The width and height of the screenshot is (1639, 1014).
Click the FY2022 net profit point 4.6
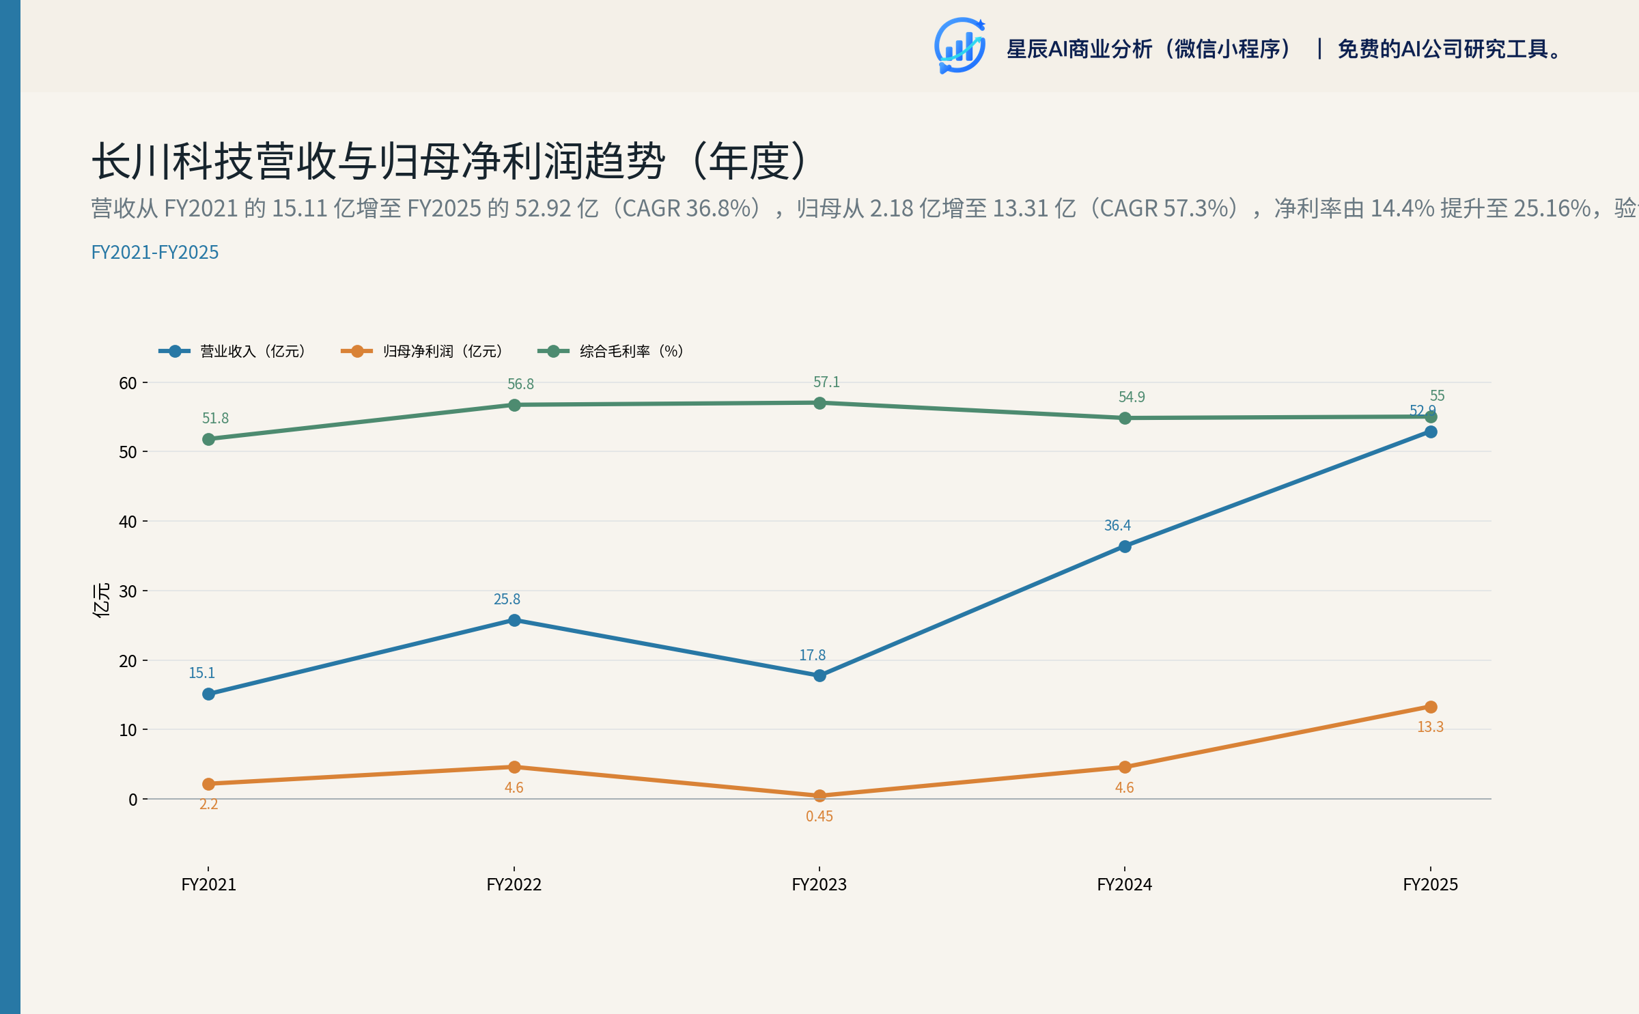pos(514,767)
